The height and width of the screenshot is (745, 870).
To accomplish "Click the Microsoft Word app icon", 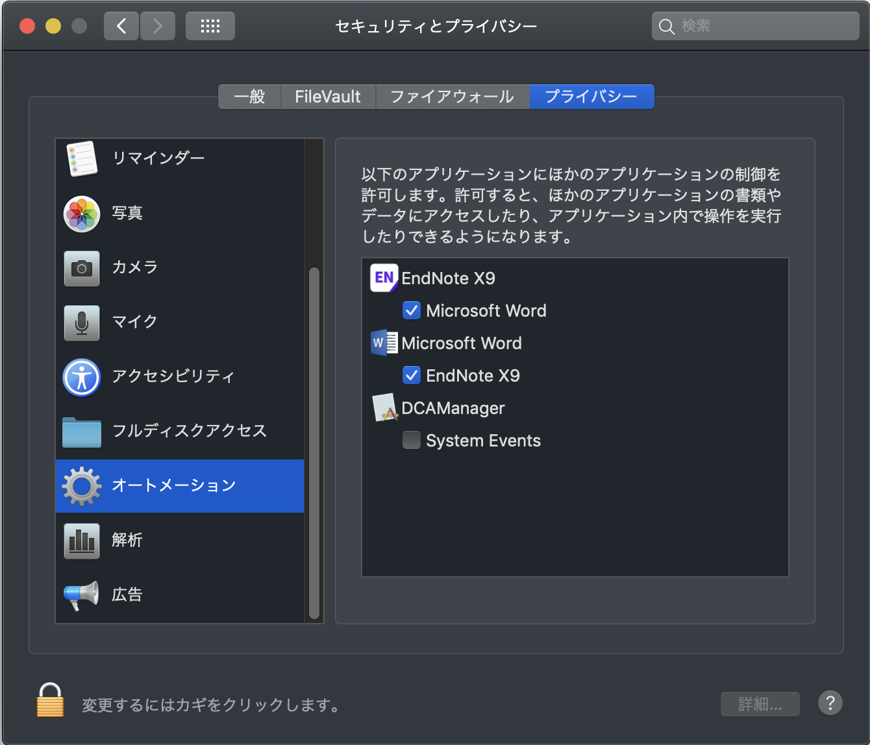I will tap(384, 343).
